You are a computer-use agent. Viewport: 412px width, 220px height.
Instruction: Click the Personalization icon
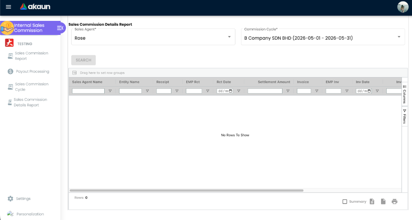point(10,214)
